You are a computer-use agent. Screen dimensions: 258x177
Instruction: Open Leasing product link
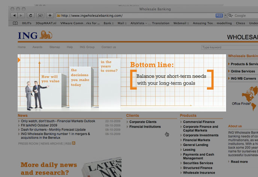(189, 150)
